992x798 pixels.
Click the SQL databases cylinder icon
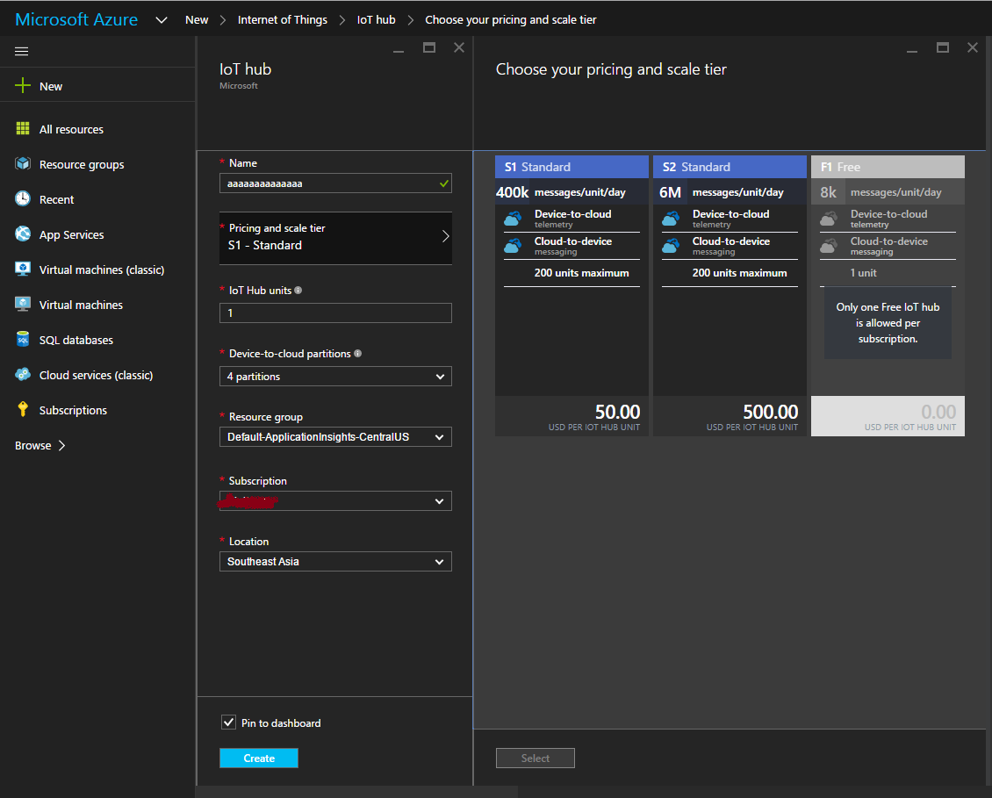23,339
